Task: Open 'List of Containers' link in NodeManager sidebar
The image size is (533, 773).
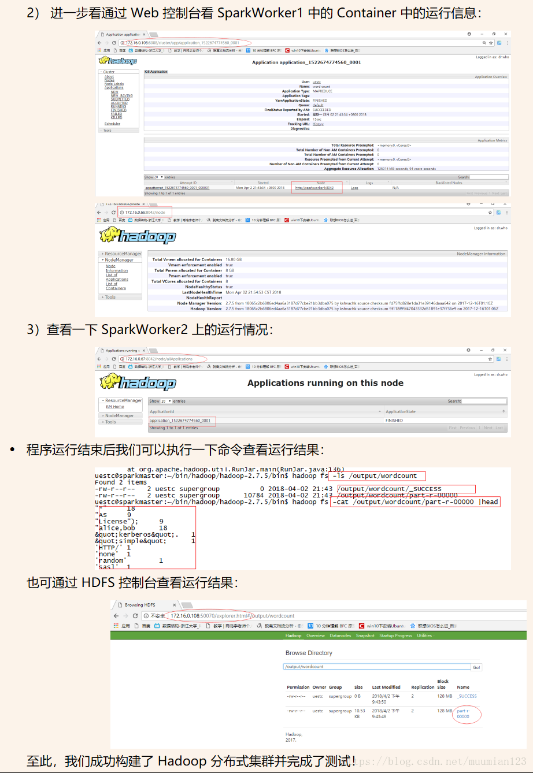Action: click(x=116, y=286)
